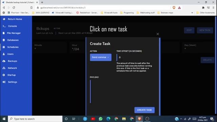Image resolution: width=217 pixels, height=122 pixels.
Task: Click the bookmark page icon in address bar
Action: 32,7
